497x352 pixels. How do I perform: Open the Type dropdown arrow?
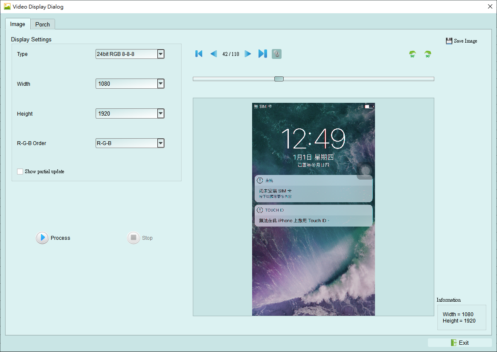pos(161,54)
